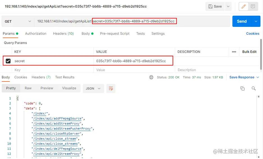Open the /index/api/delFFmpegSource link
This screenshot has height=159, width=263.
click(57, 149)
